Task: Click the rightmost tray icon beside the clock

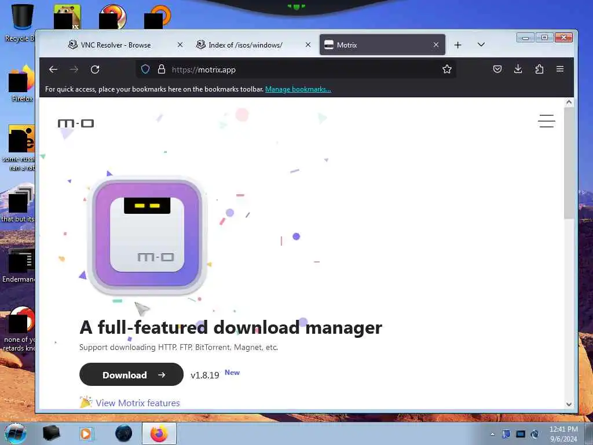Action: point(535,434)
